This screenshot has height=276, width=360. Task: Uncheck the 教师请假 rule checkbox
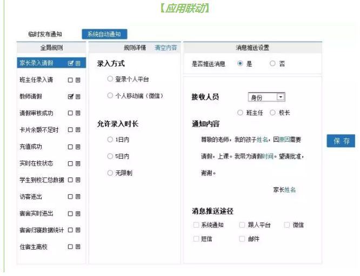[70, 97]
